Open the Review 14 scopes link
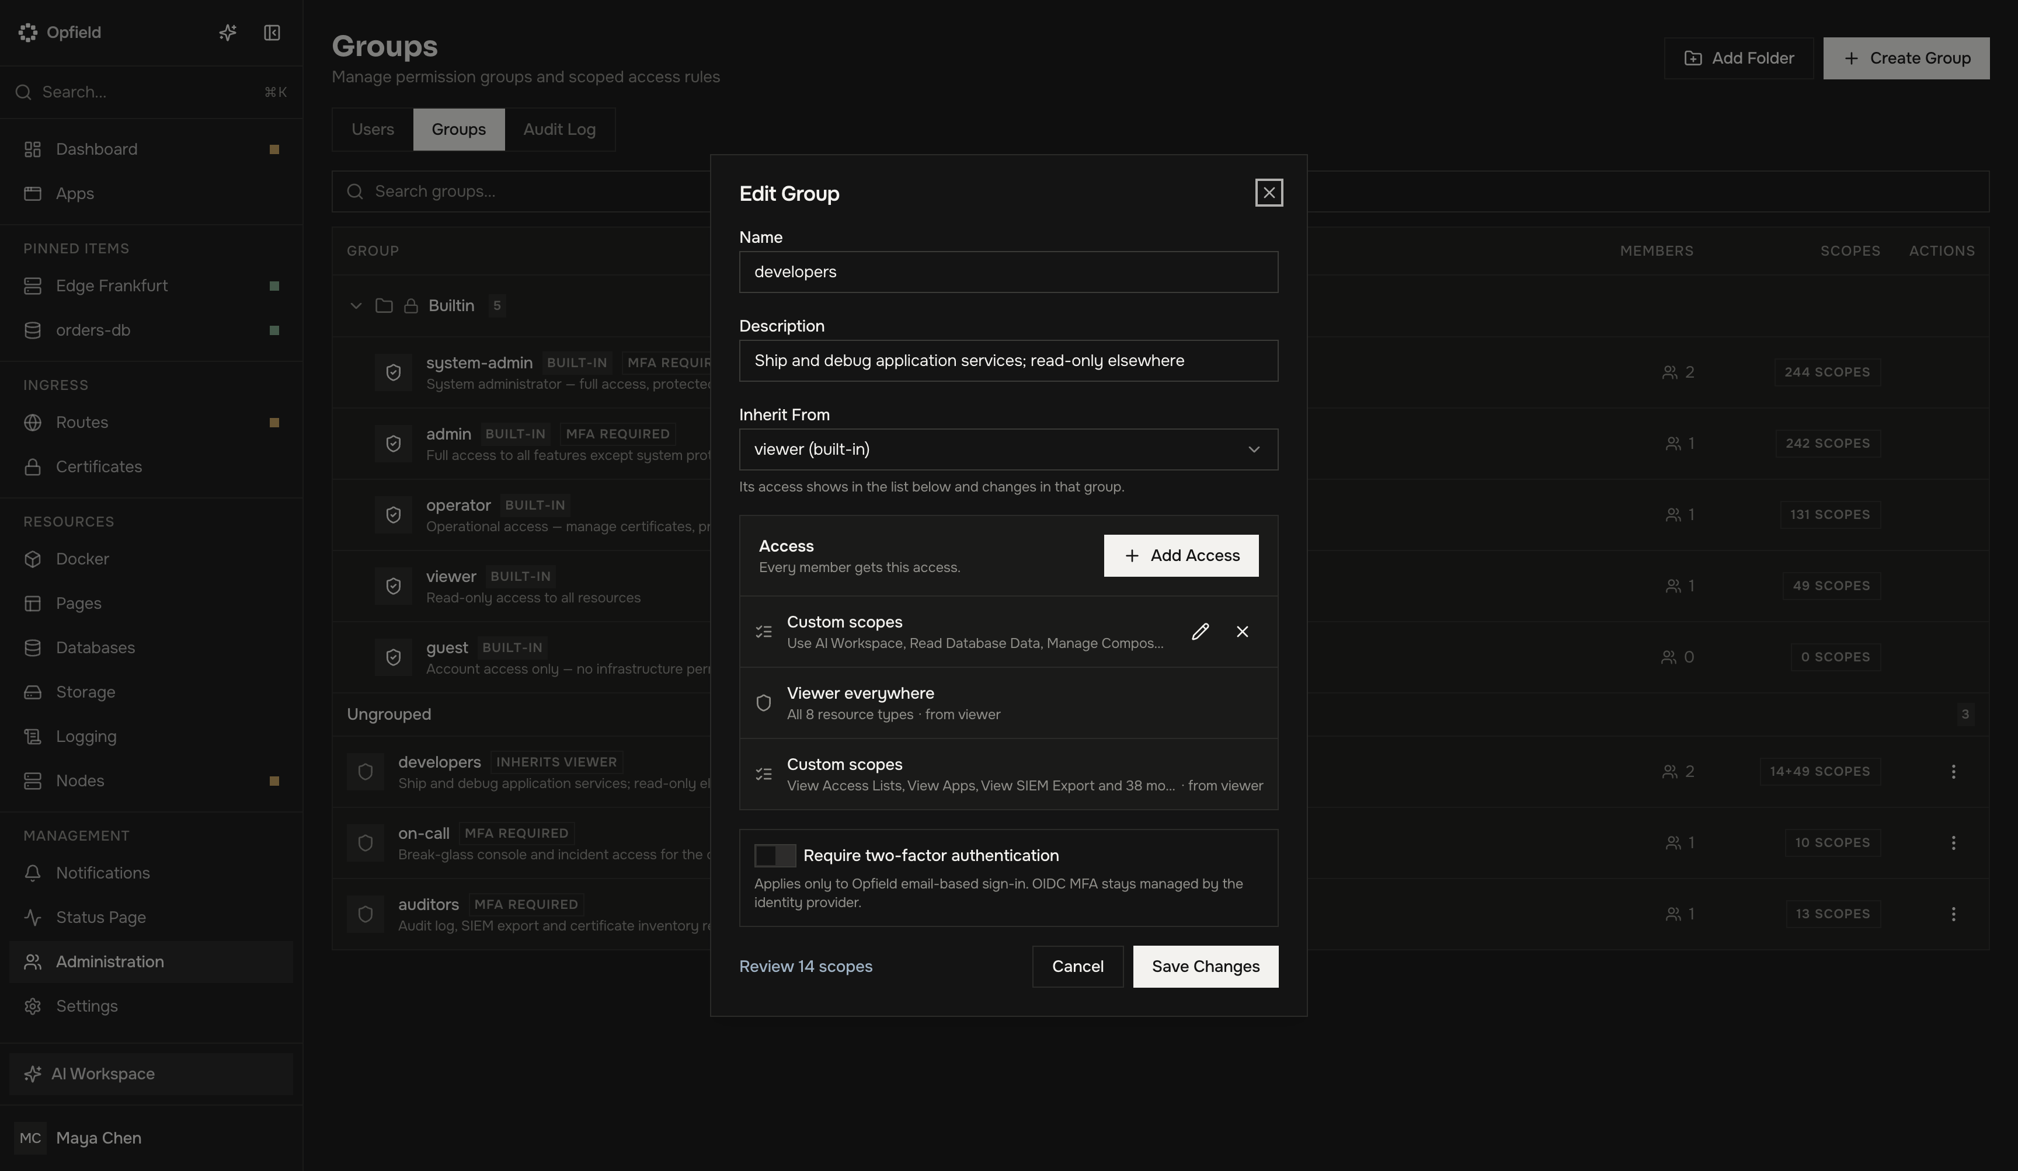 806,967
